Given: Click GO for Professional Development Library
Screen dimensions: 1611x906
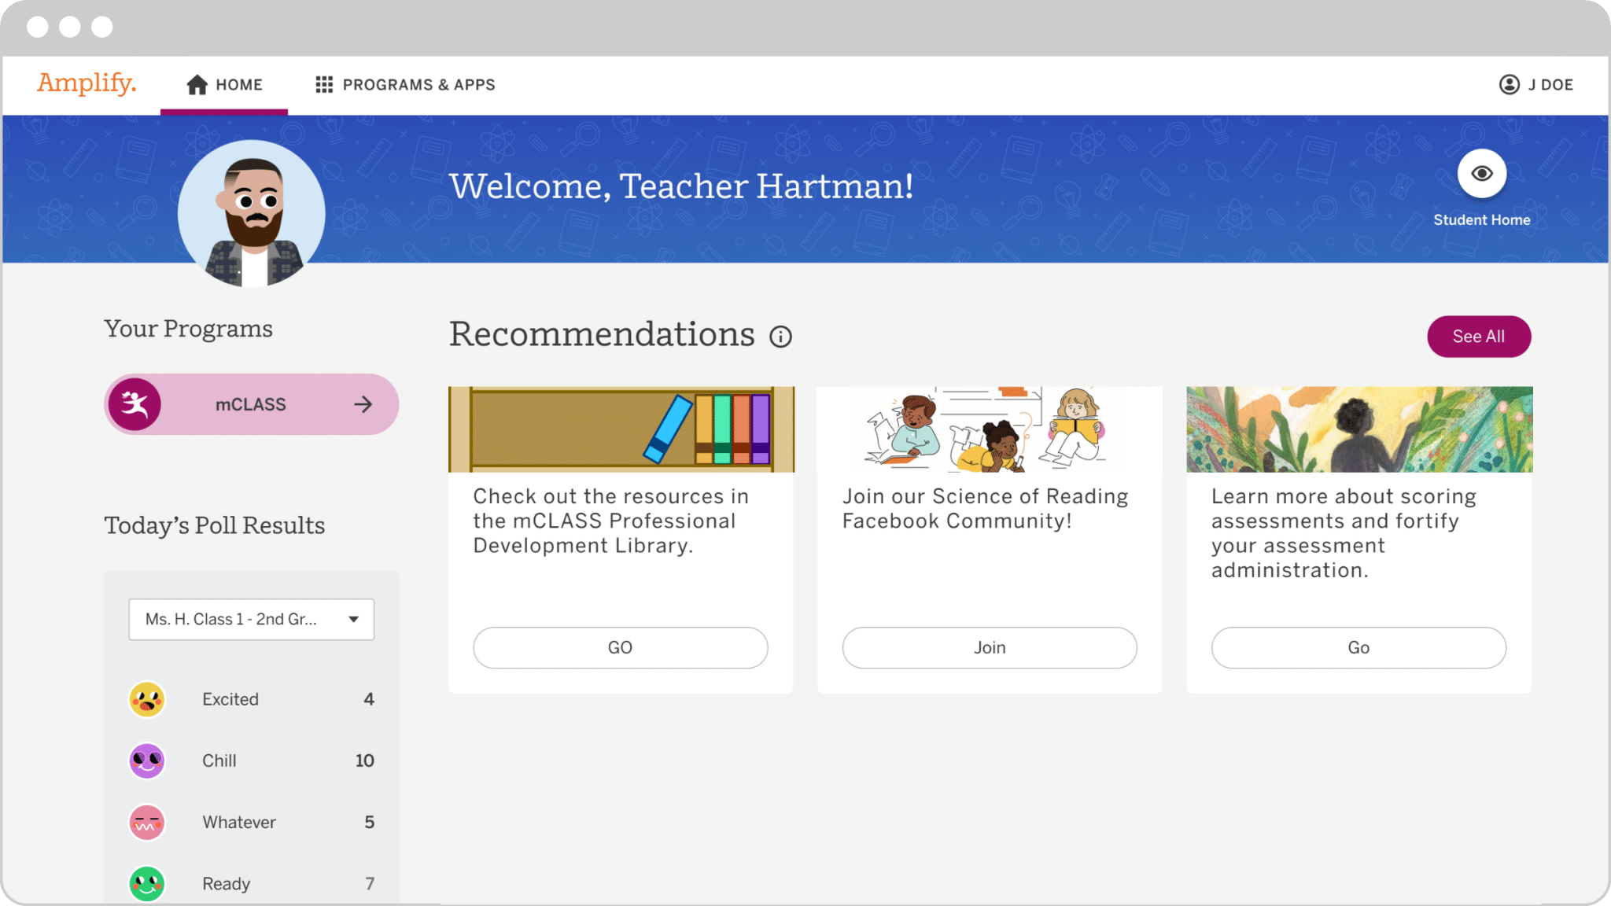Looking at the screenshot, I should [x=620, y=647].
